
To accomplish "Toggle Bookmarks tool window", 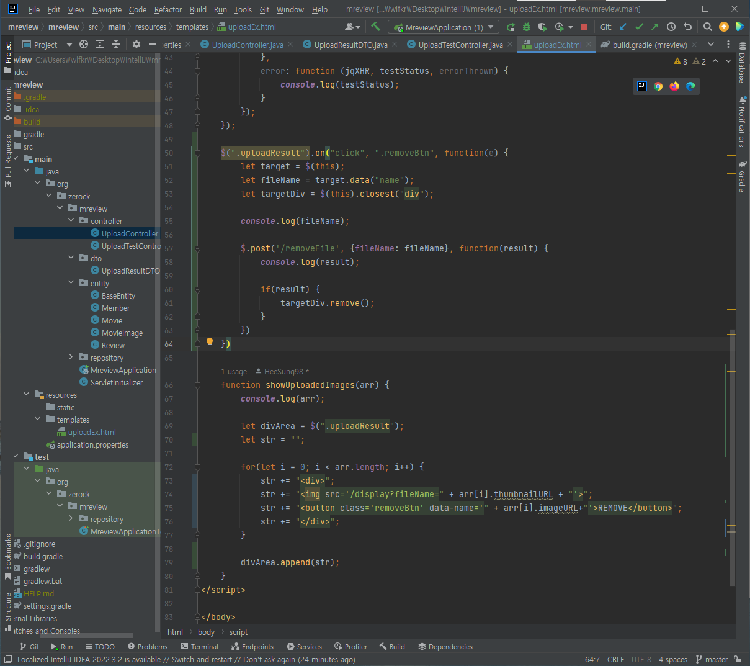I will [7, 557].
